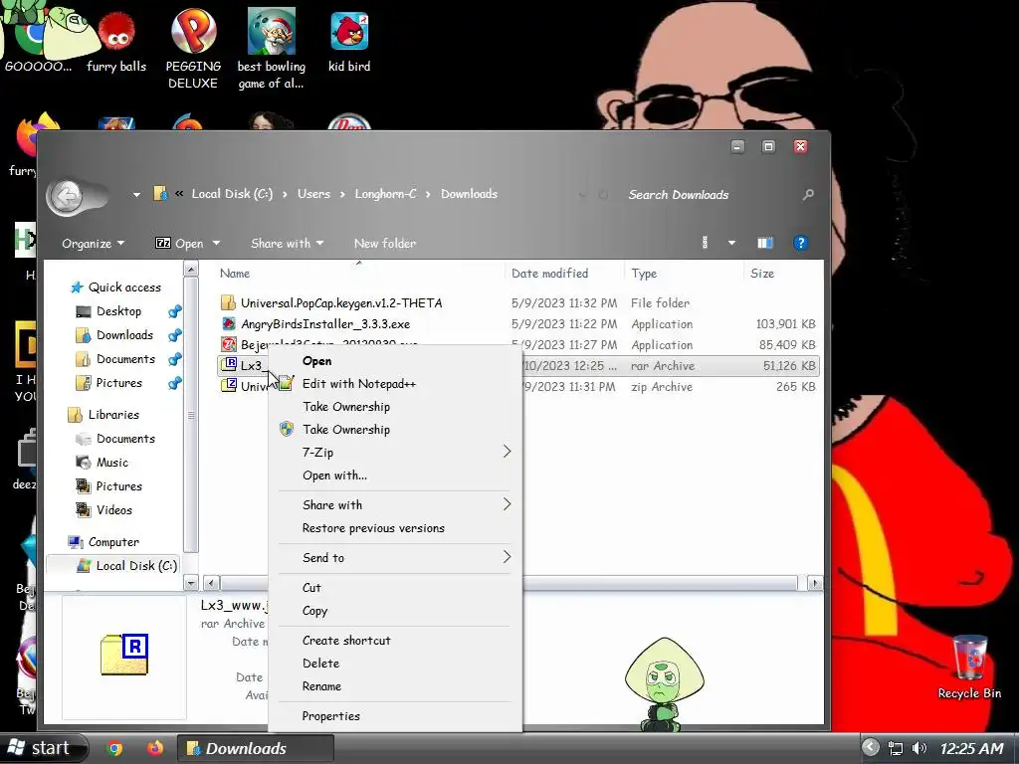The width and height of the screenshot is (1019, 764).
Task: Click Firefox in the taskbar
Action: pyautogui.click(x=154, y=748)
